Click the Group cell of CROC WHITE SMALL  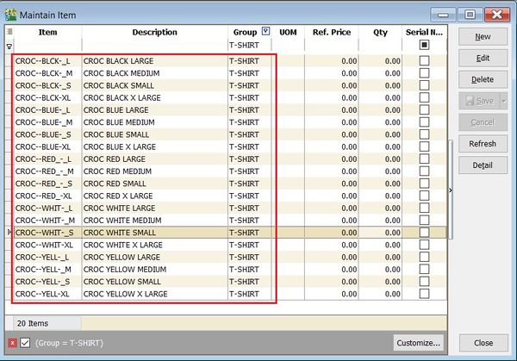249,233
